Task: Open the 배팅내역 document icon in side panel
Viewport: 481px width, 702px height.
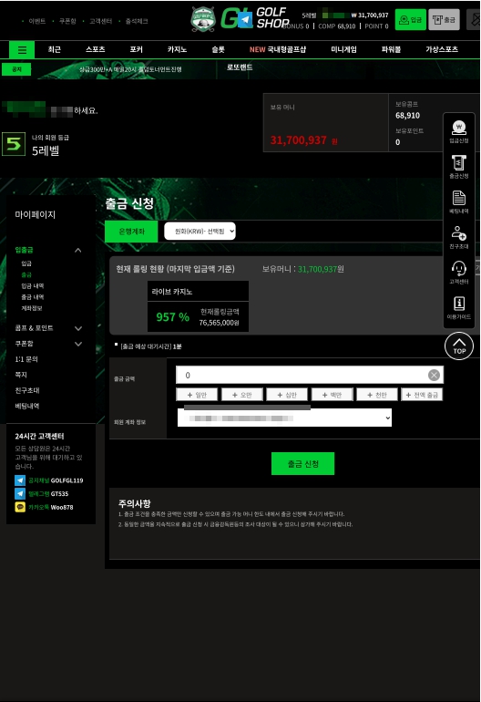Action: pos(458,201)
